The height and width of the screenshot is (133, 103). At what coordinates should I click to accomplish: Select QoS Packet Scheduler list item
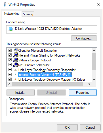click(x=34, y=65)
